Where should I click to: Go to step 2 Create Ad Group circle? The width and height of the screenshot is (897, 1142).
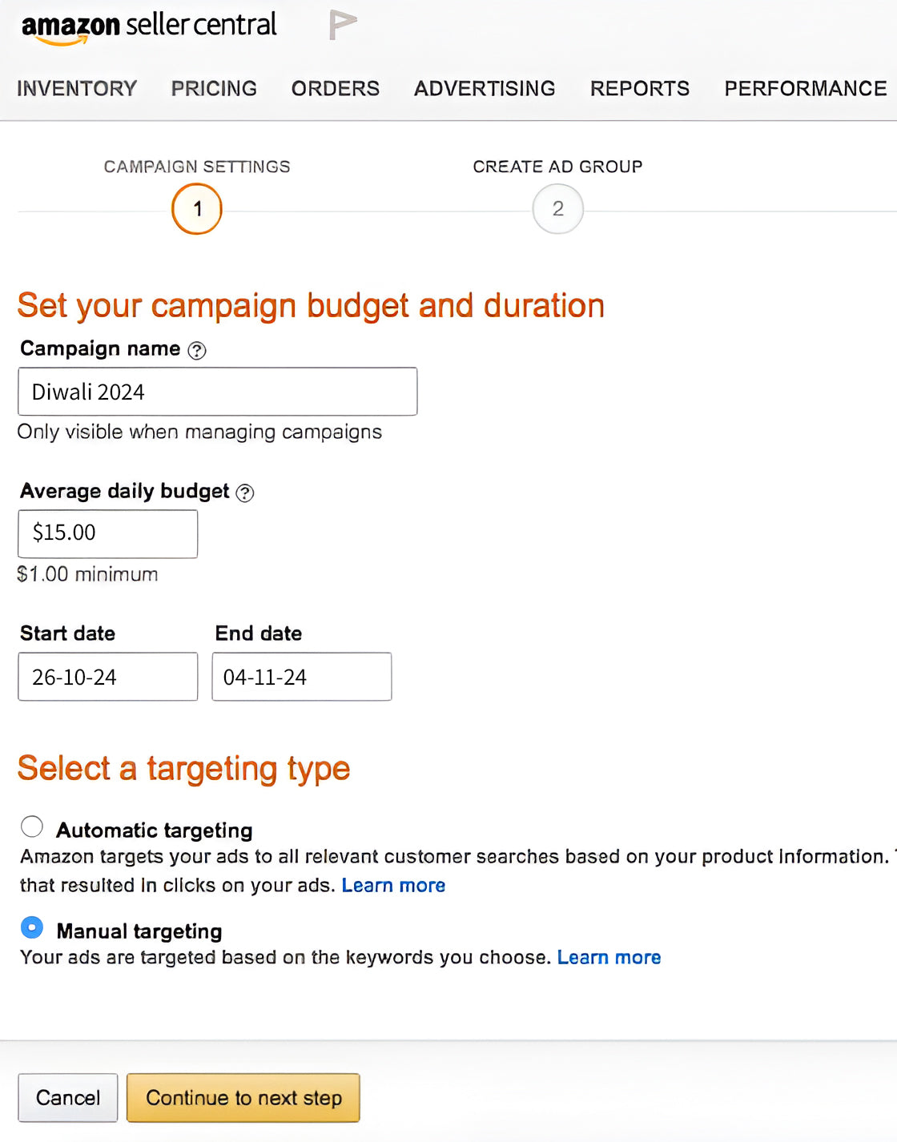[x=558, y=209]
